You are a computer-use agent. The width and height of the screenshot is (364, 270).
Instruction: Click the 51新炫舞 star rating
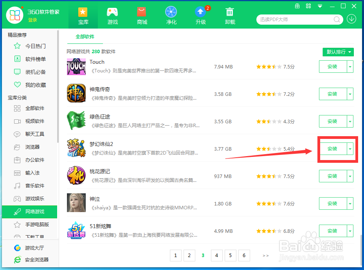tap(269, 231)
